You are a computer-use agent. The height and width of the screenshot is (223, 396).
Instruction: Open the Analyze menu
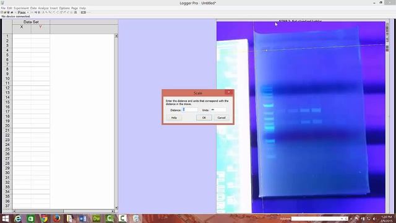[x=43, y=8]
